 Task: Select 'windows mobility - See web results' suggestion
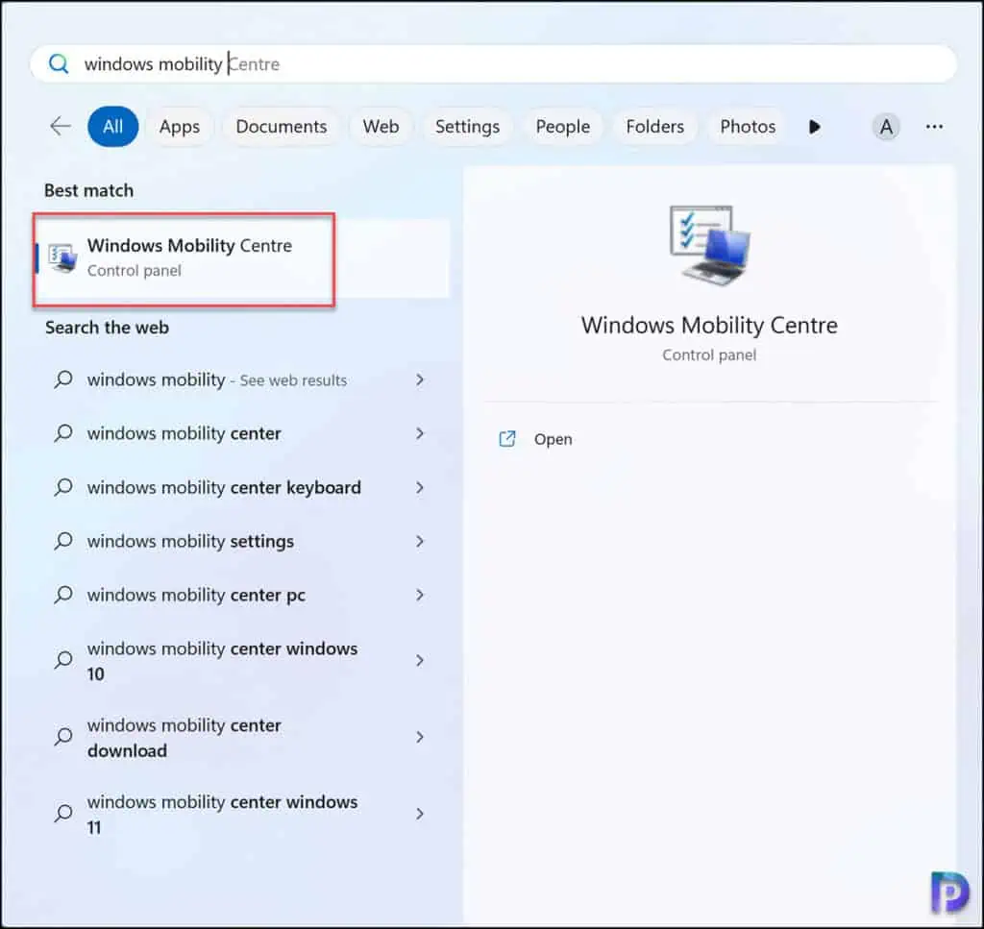tap(242, 379)
